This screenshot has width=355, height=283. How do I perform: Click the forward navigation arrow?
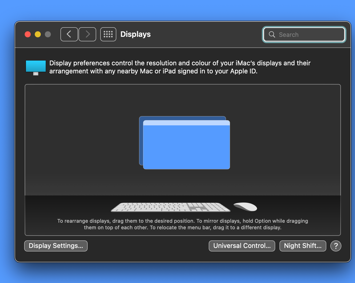tap(87, 34)
